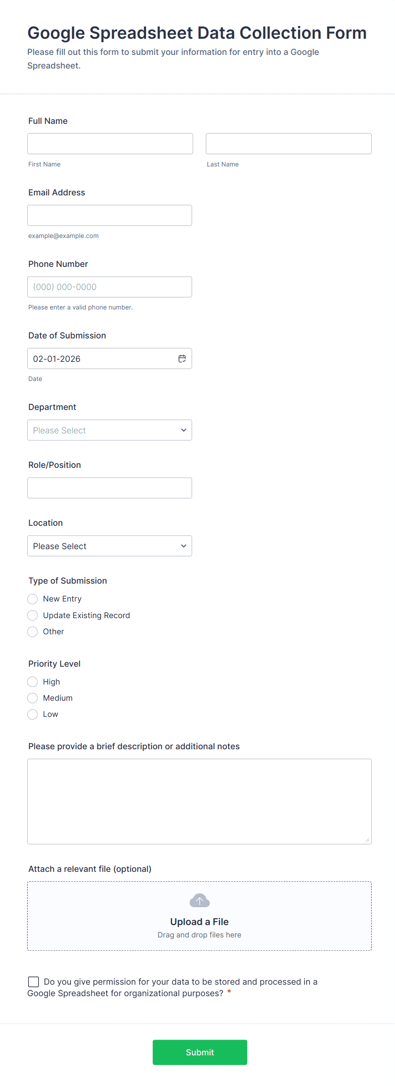Viewport: 395px width, 1086px height.
Task: Open the calendar date picker icon
Action: pyautogui.click(x=182, y=358)
